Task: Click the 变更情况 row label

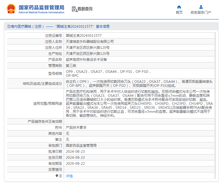Action: [x=55, y=170]
